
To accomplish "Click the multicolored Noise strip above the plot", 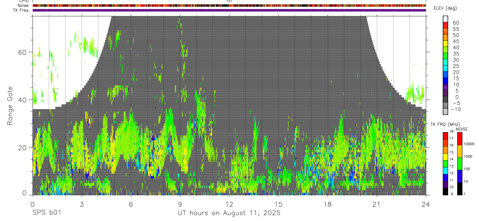I will (229, 6).
